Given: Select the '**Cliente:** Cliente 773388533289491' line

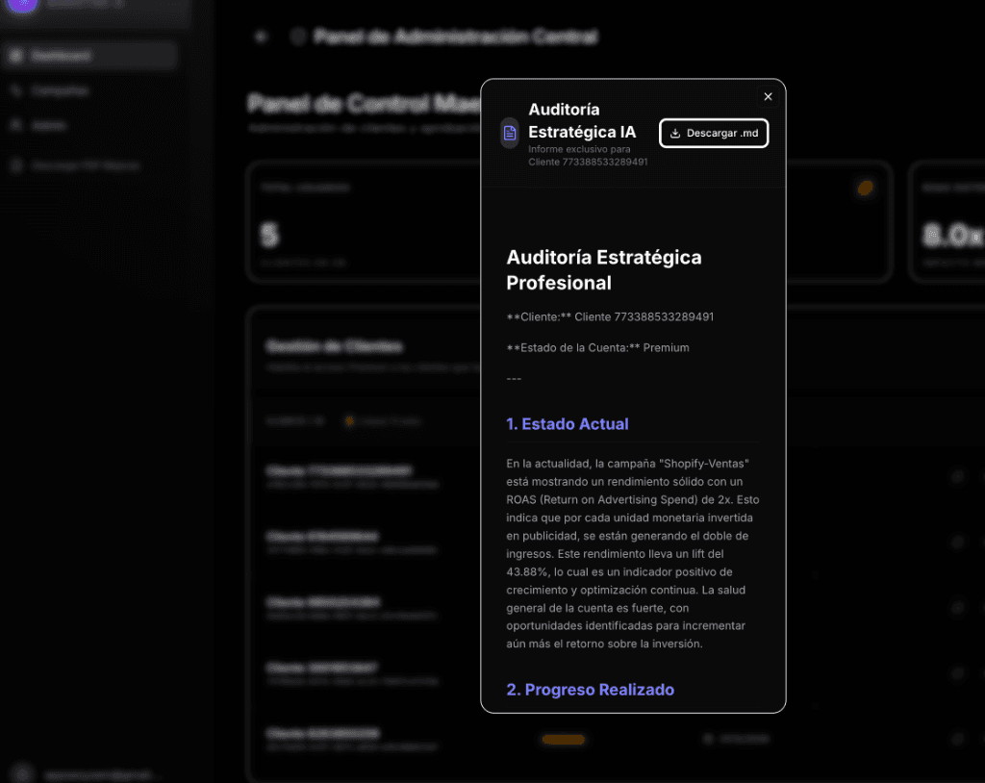Looking at the screenshot, I should [610, 317].
